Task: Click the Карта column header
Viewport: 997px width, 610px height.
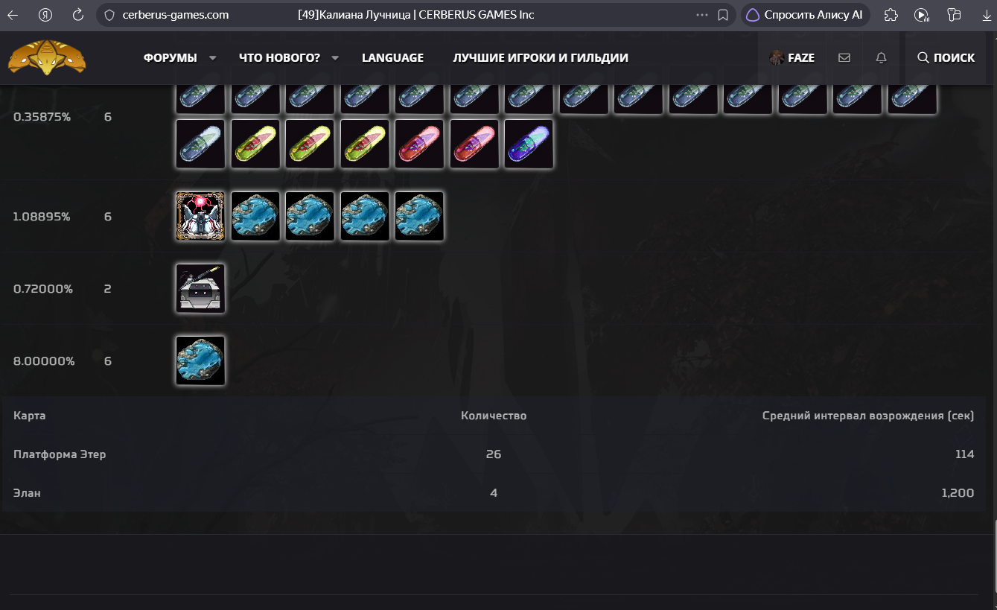Action: click(30, 415)
